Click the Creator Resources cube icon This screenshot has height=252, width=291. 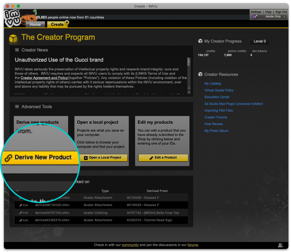pos(200,74)
